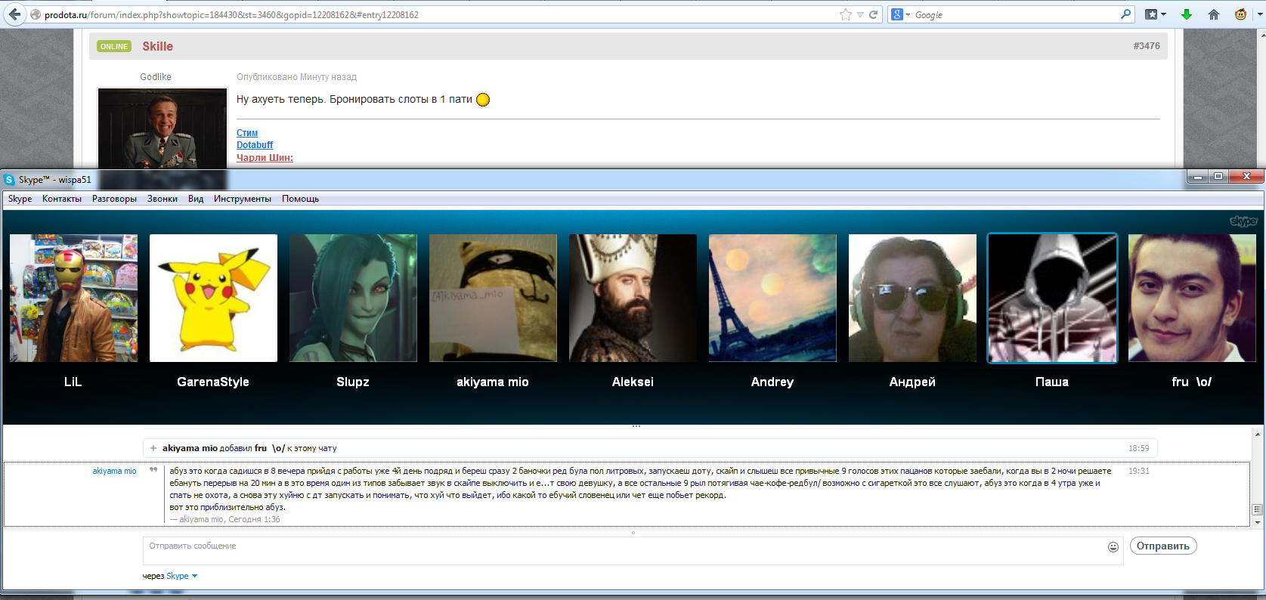Open the Google search engine dropdown

coord(899,14)
